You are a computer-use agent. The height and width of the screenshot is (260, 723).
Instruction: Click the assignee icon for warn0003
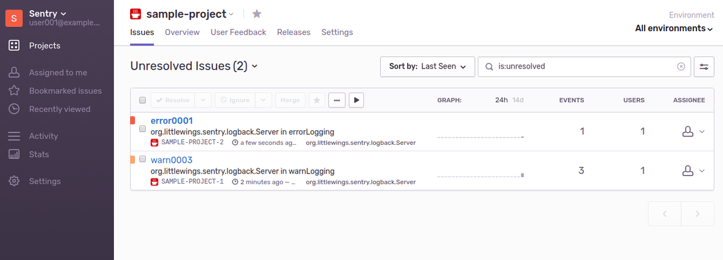click(687, 171)
